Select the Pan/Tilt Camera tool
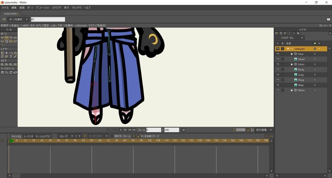 click(x=15, y=64)
